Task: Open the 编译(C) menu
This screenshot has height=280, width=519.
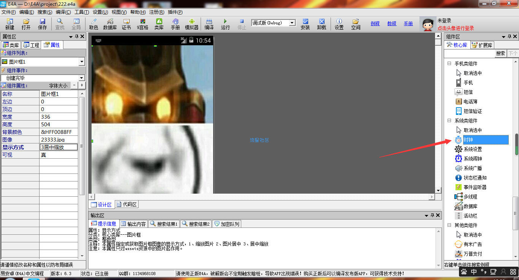Action: tap(63, 12)
